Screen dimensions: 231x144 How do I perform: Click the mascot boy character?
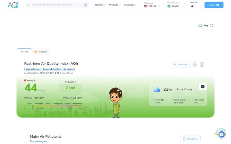point(116,103)
